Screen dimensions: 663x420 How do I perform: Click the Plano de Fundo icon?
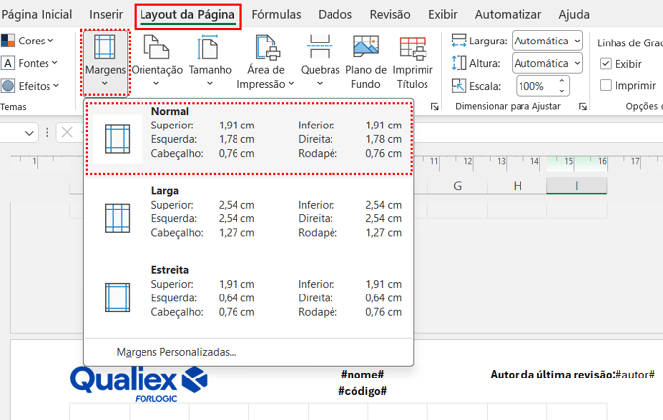(365, 48)
